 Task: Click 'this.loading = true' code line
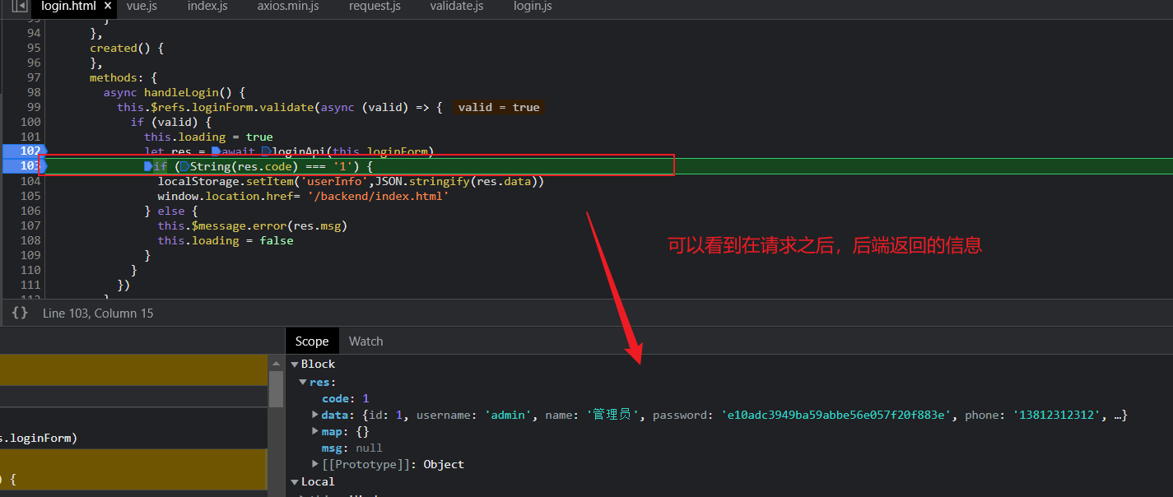(x=208, y=137)
